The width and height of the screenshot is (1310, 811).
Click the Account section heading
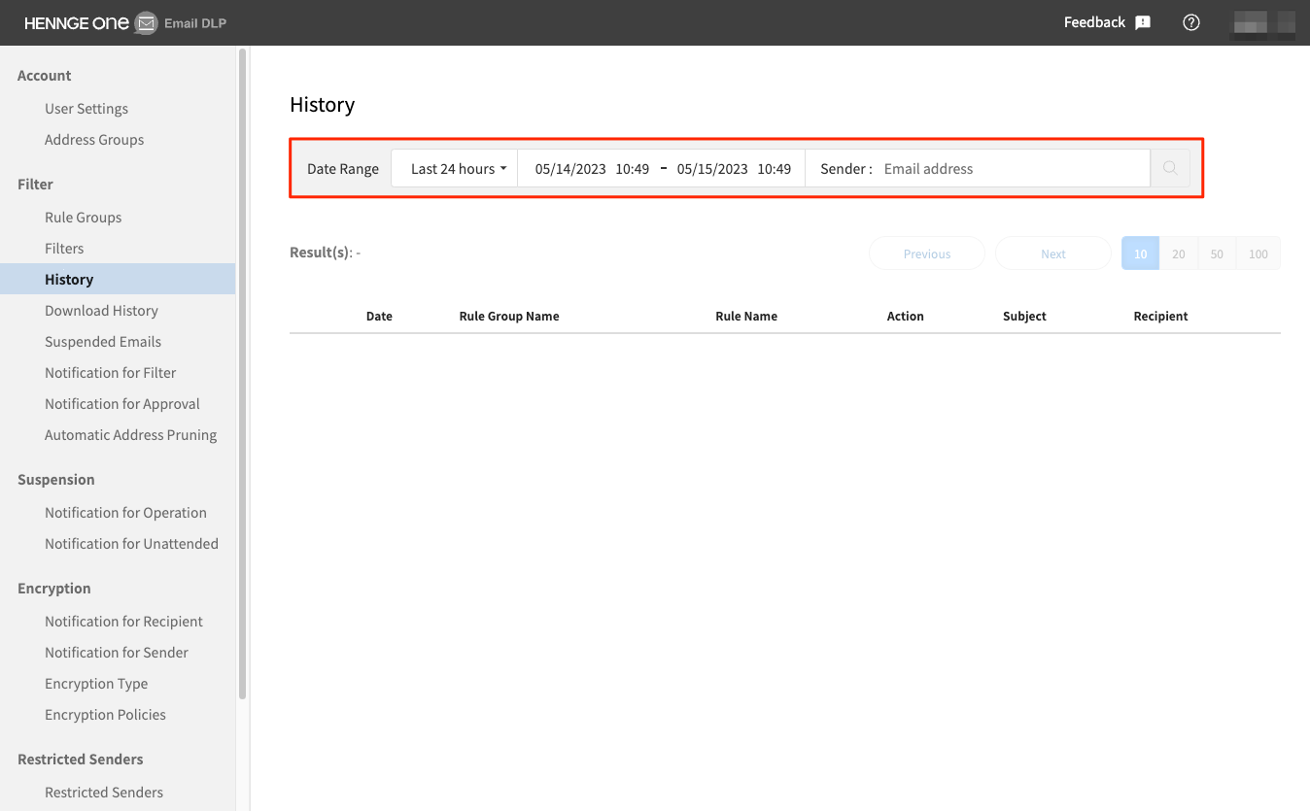pyautogui.click(x=45, y=76)
